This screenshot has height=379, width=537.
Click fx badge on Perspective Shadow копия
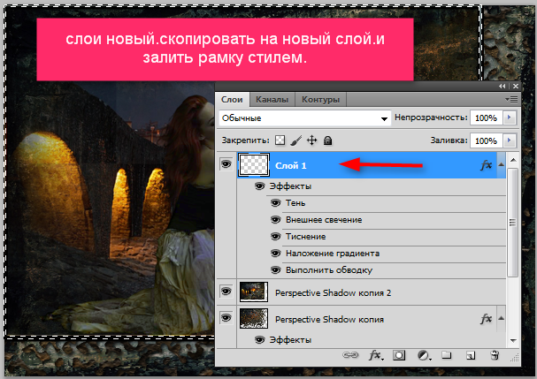(x=486, y=319)
